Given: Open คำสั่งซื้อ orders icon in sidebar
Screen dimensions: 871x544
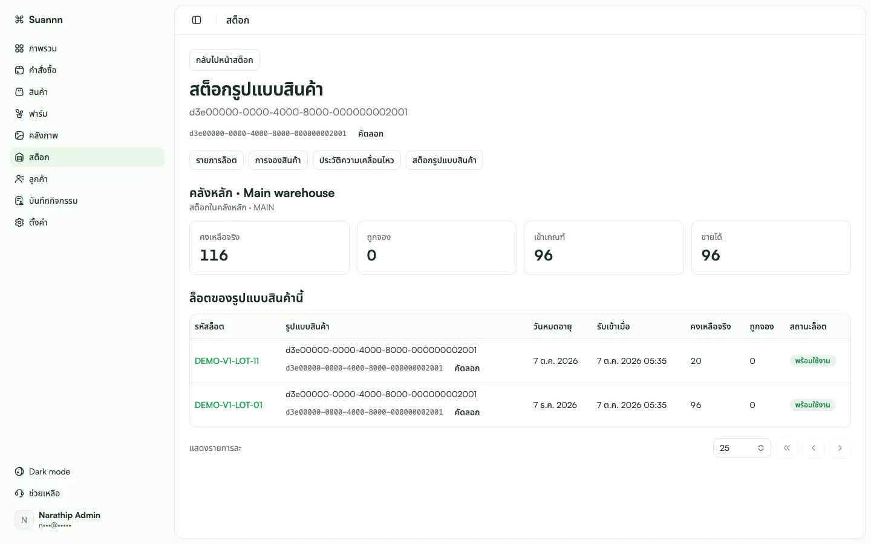Looking at the screenshot, I should (19, 70).
